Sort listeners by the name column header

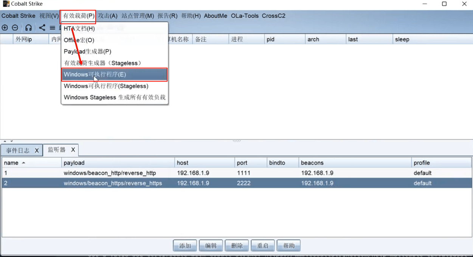pos(32,163)
